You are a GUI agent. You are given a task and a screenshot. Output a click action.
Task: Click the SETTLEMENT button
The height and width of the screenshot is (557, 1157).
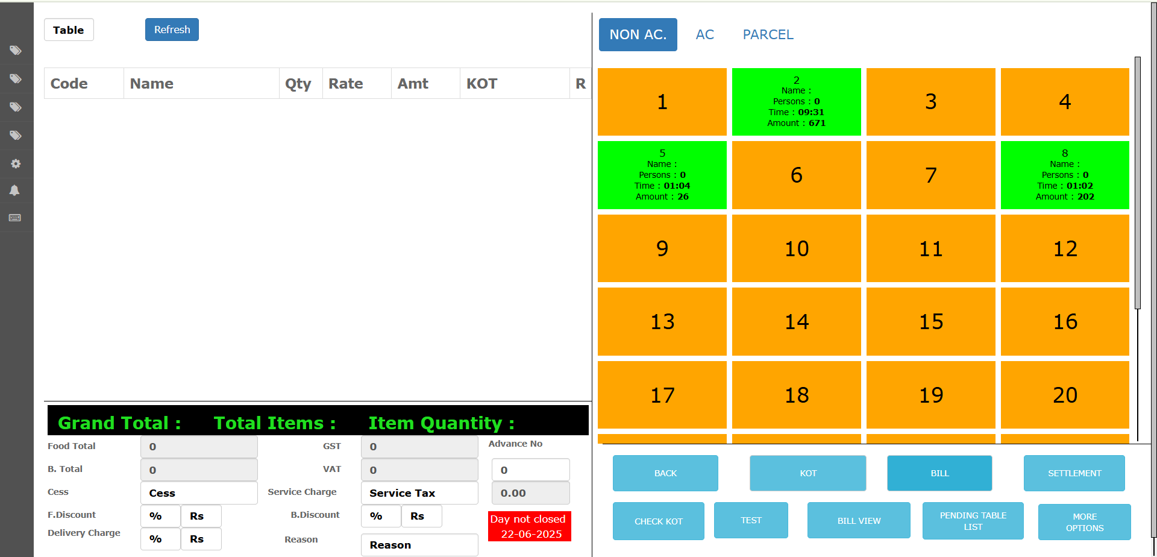click(1074, 473)
